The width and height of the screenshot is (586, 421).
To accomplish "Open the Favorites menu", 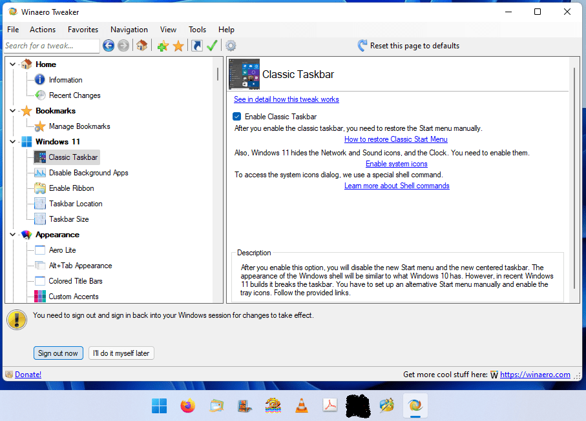I will click(x=83, y=30).
